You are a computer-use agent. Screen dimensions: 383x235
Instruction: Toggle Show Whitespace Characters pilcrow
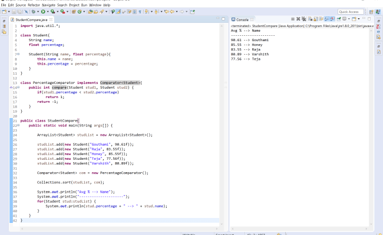coord(140,12)
